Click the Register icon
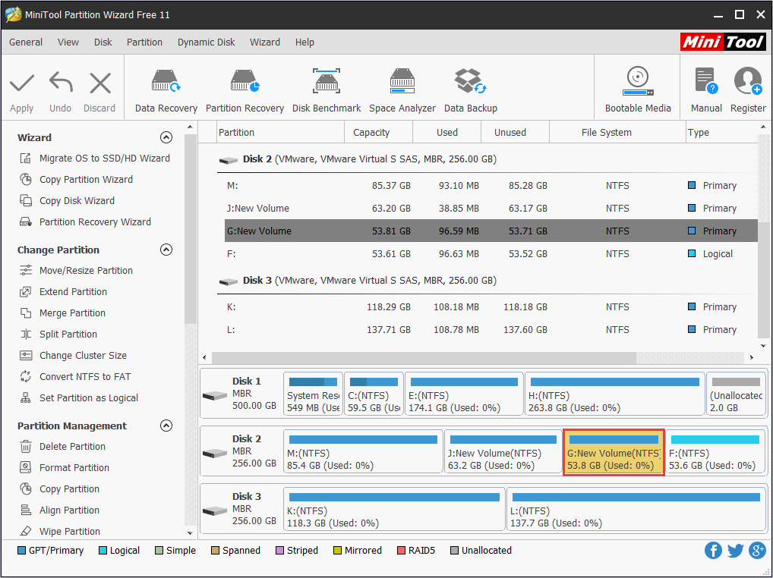773x578 pixels. (747, 87)
